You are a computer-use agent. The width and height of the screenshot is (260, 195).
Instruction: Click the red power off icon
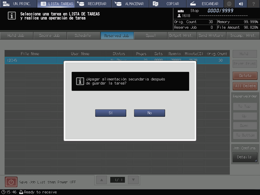11,182
